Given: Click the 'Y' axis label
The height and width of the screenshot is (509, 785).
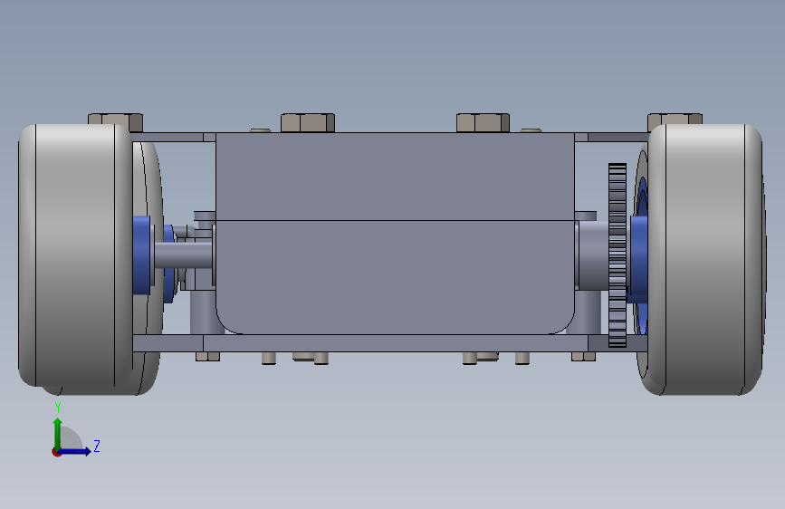Looking at the screenshot, I should pyautogui.click(x=58, y=408).
